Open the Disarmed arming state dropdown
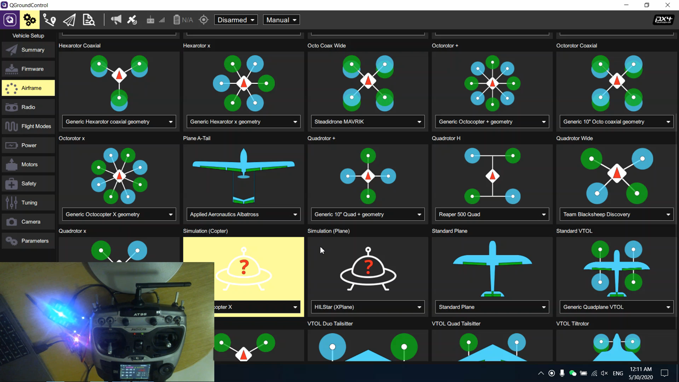The height and width of the screenshot is (382, 679). (x=236, y=20)
